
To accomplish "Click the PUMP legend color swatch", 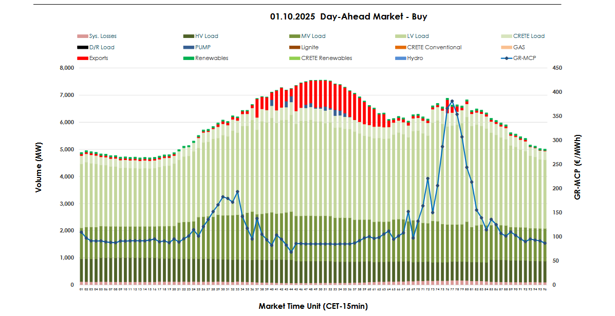I will [188, 47].
